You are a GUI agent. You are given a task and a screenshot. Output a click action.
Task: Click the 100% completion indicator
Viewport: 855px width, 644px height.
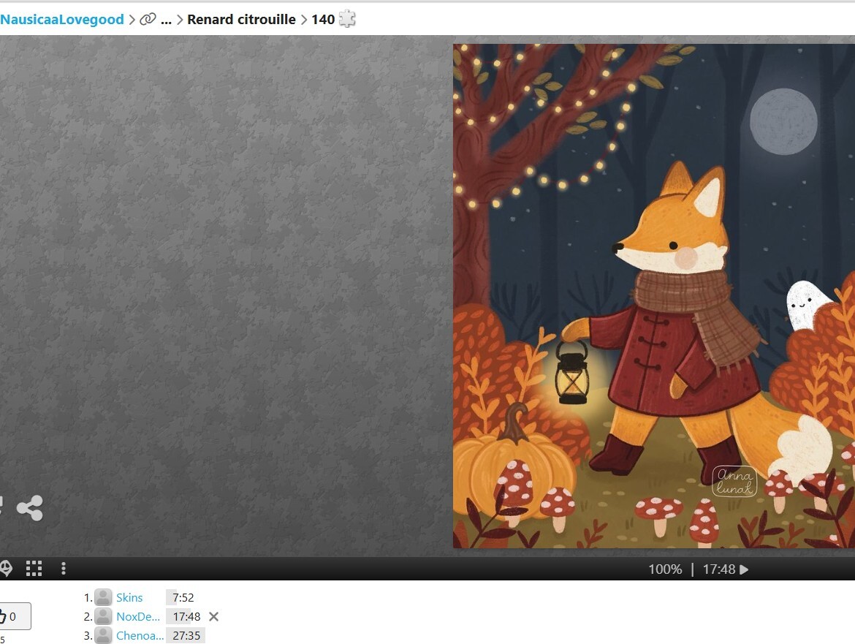coord(665,569)
